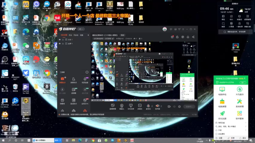Add a new scene with plus icon
Image resolution: width=255 pixels, height=143 pixels.
[x=88, y=35]
